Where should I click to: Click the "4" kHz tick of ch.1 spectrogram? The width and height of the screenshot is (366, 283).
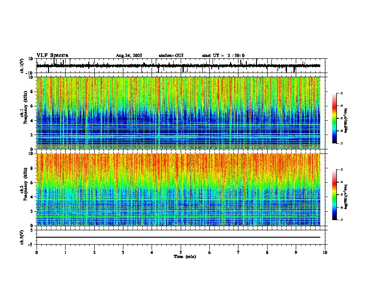point(32,121)
